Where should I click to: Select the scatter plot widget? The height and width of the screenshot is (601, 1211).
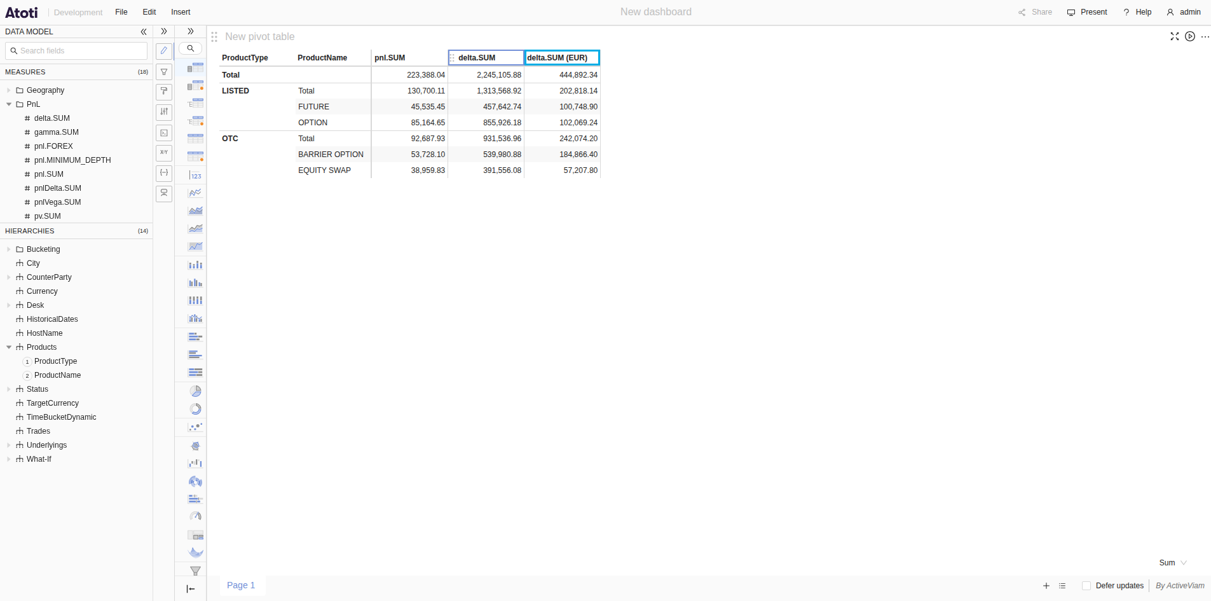point(196,427)
